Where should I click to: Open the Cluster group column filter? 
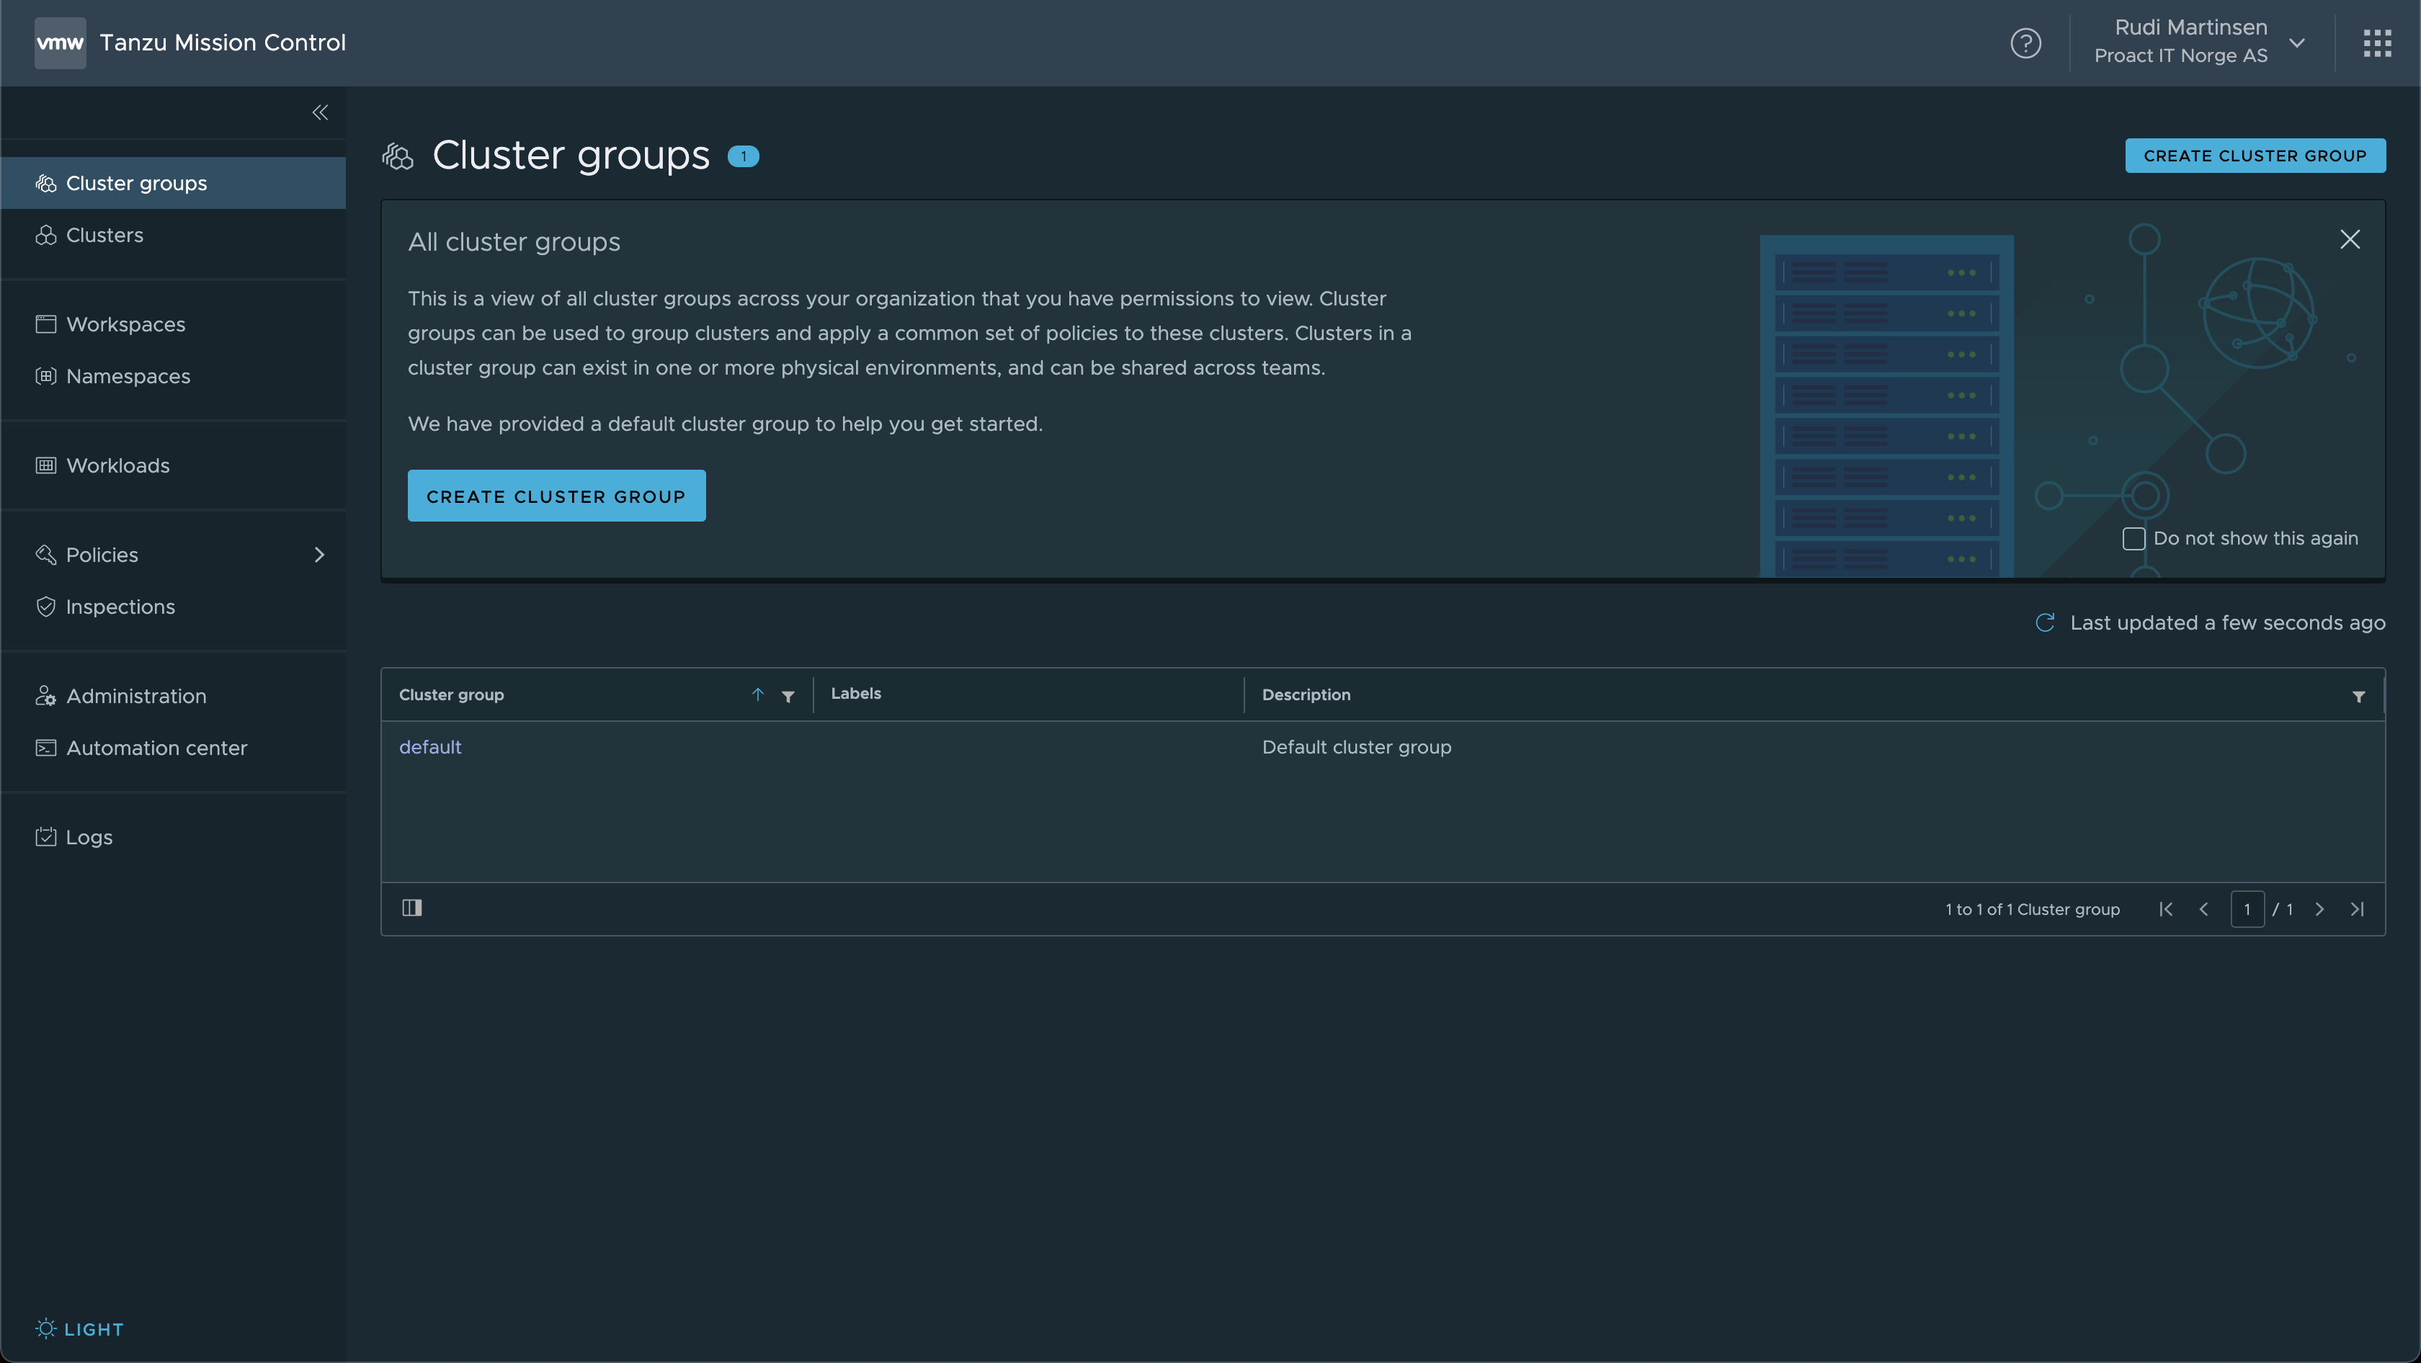[x=788, y=696]
